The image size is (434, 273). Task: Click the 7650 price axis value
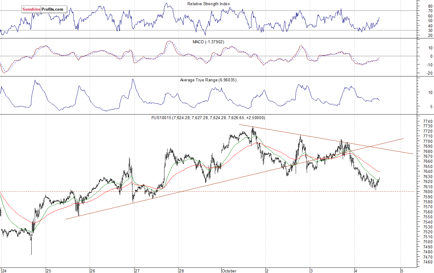428,166
